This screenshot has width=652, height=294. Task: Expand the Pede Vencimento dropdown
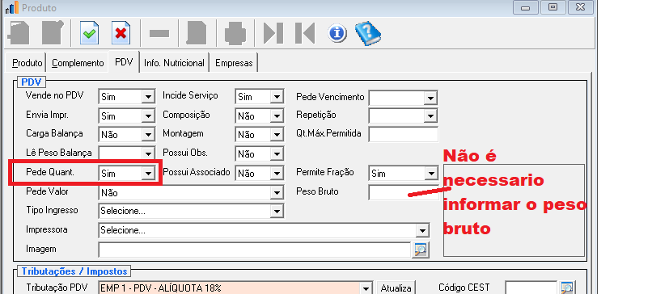pyautogui.click(x=430, y=99)
